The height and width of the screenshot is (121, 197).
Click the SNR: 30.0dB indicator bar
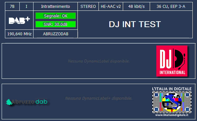point(56,24)
